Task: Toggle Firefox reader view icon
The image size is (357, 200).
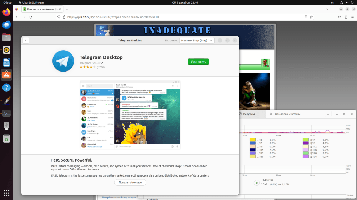Action: pos(306,17)
